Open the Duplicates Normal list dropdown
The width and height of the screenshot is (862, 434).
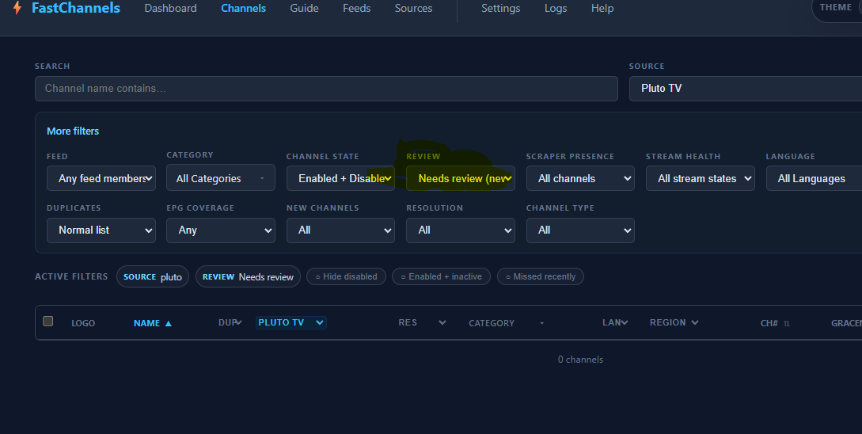click(x=101, y=230)
